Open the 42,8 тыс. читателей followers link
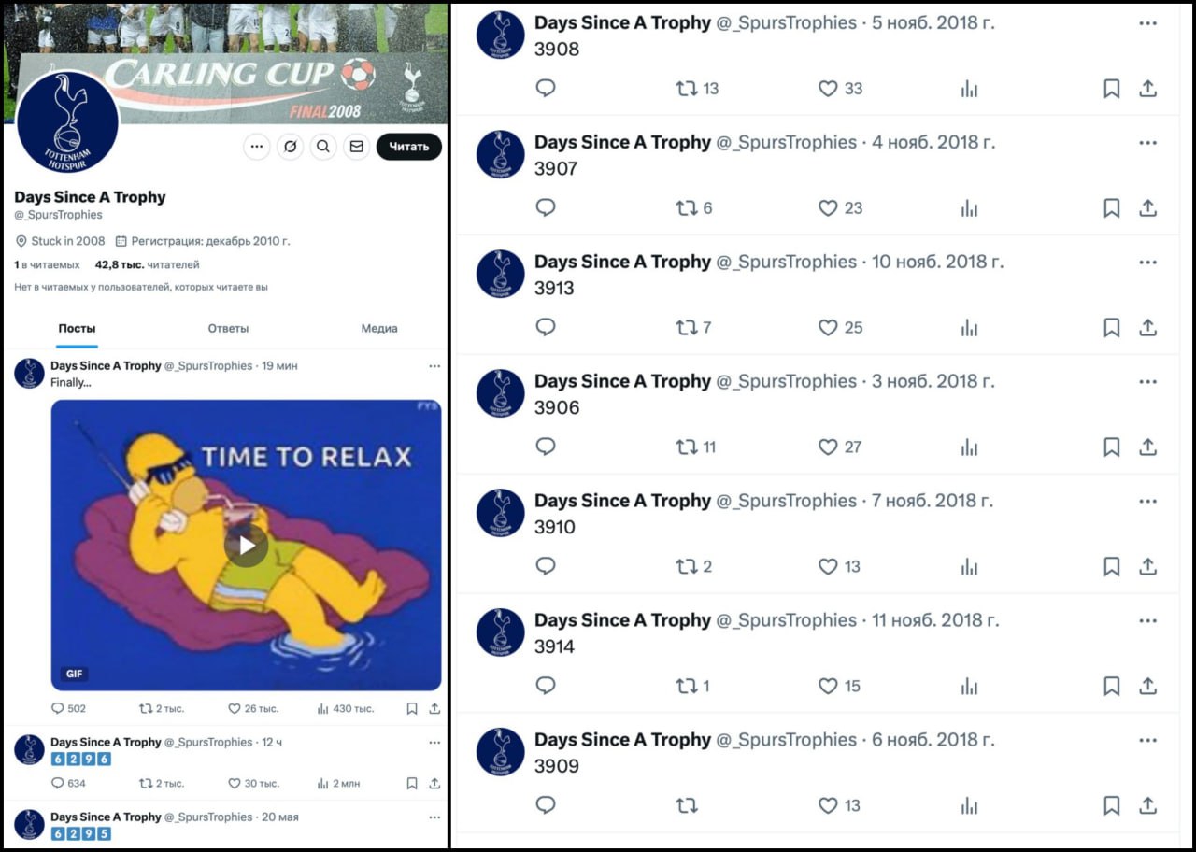Screen dimensions: 1196x852 [147, 264]
